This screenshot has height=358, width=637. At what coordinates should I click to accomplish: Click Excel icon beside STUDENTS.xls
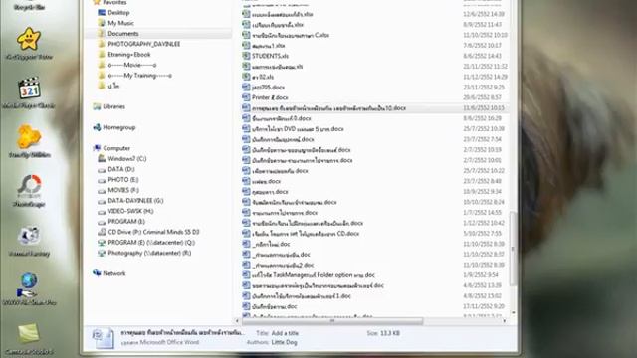pyautogui.click(x=246, y=56)
